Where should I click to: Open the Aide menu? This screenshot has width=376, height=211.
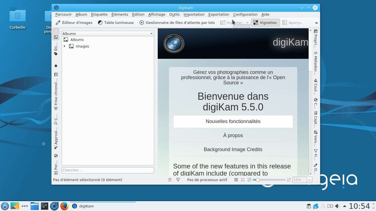pyautogui.click(x=265, y=14)
